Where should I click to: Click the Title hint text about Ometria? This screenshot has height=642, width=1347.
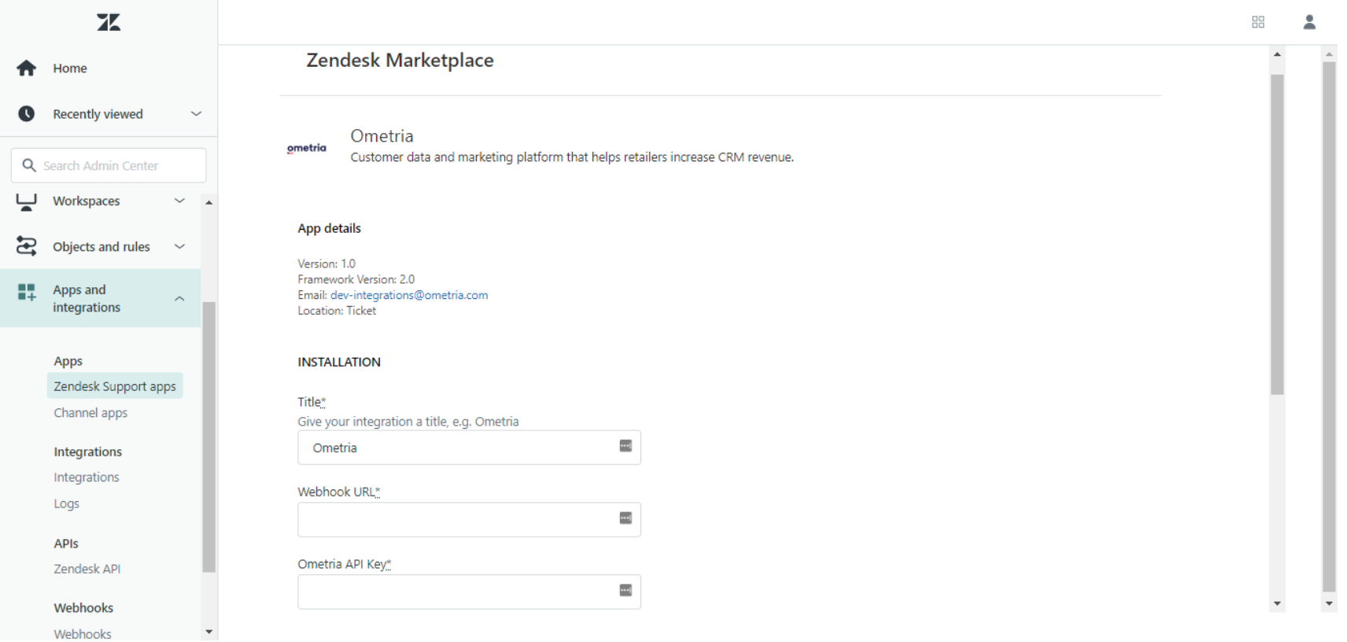click(x=408, y=422)
